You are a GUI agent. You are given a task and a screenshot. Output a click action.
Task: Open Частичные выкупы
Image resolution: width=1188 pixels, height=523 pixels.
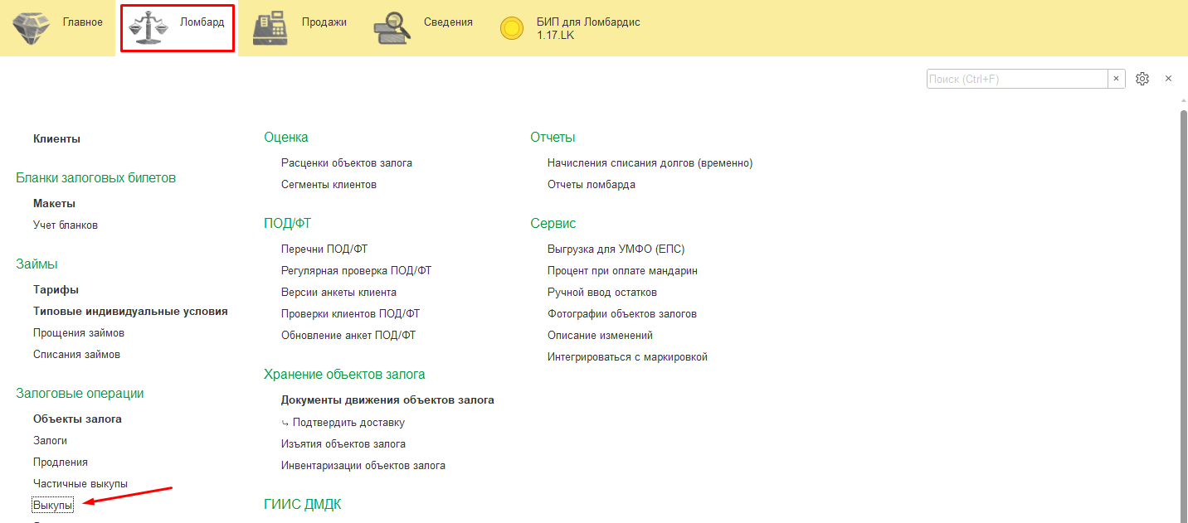(80, 484)
